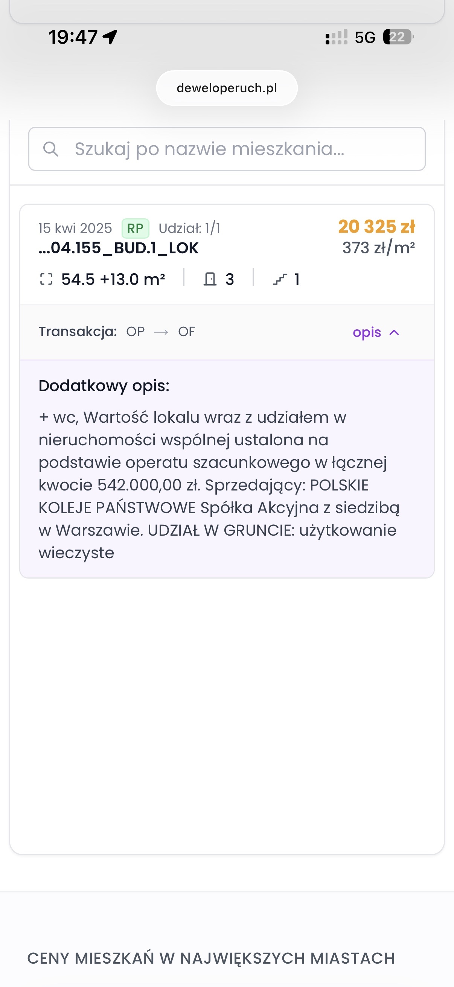This screenshot has width=454, height=987.
Task: Click the green RP badge
Action: click(135, 228)
